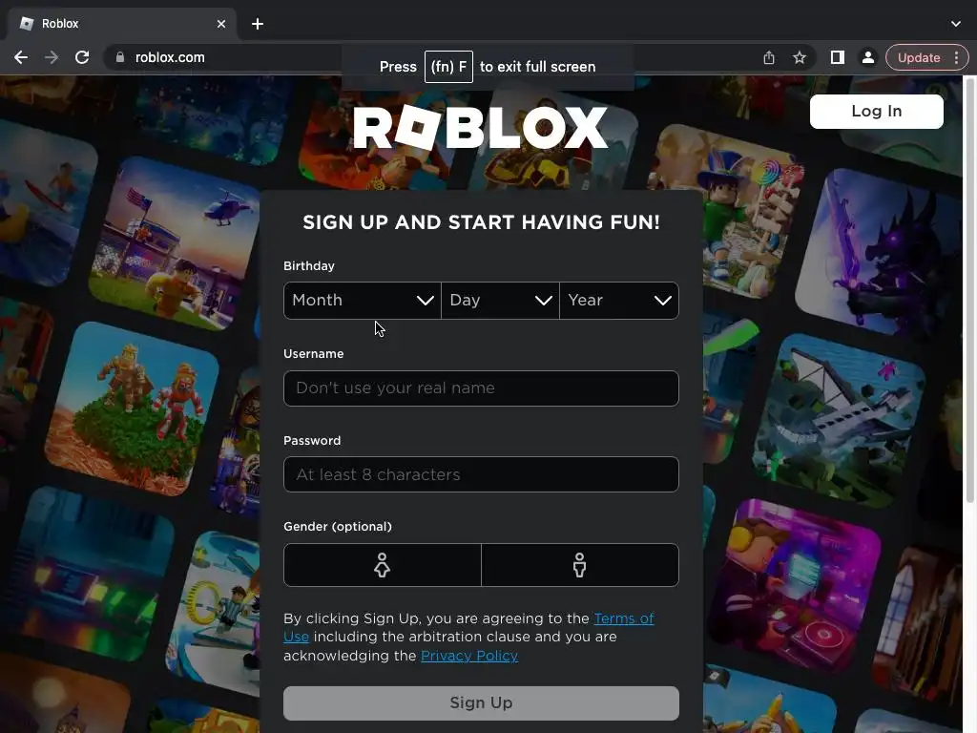The height and width of the screenshot is (733, 977).
Task: Click the crashed airplane game thumbnail
Action: tap(840, 421)
